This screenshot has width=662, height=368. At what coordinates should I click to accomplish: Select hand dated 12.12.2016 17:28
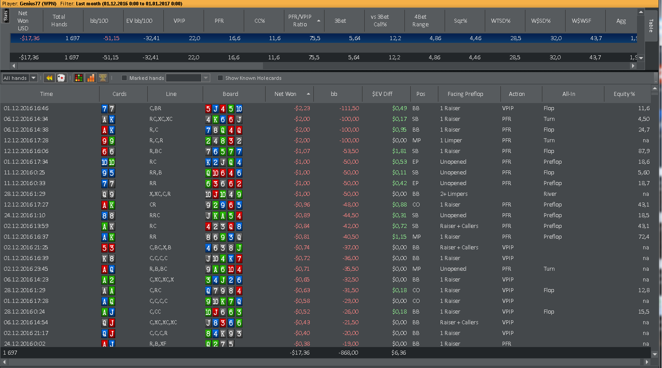[x=325, y=141]
